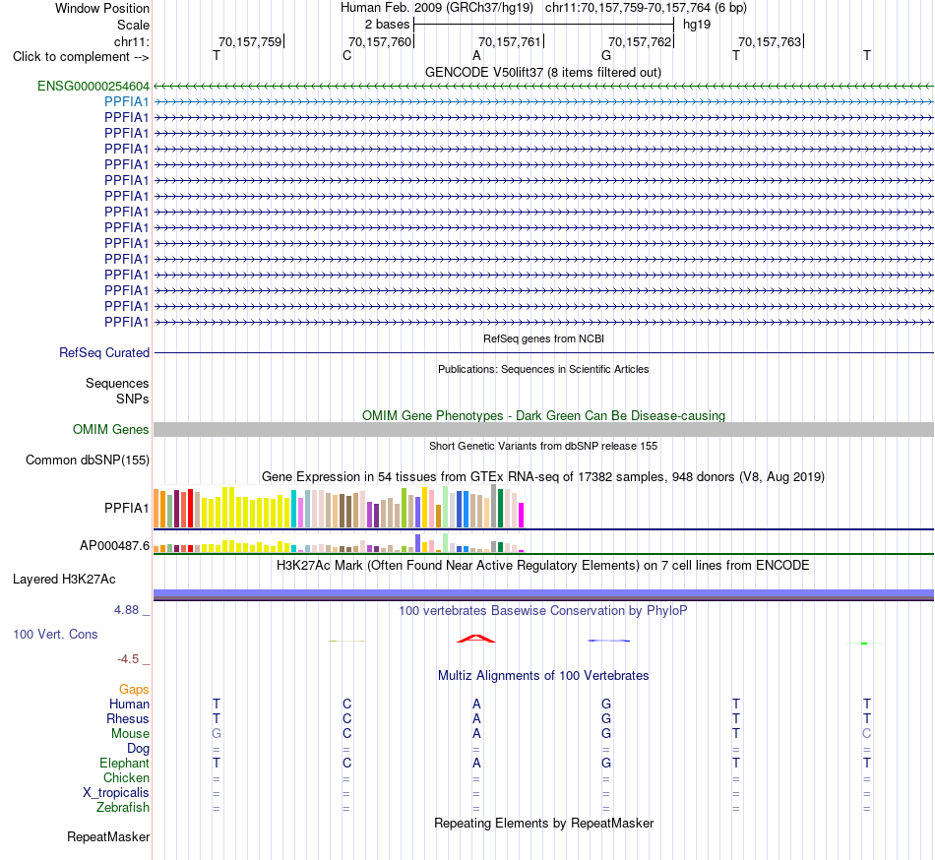This screenshot has width=935, height=860.
Task: Click the Common dbSNP(155) track label
Action: tap(88, 461)
